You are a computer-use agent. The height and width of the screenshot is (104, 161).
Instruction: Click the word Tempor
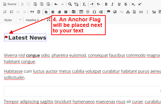tap(11, 102)
